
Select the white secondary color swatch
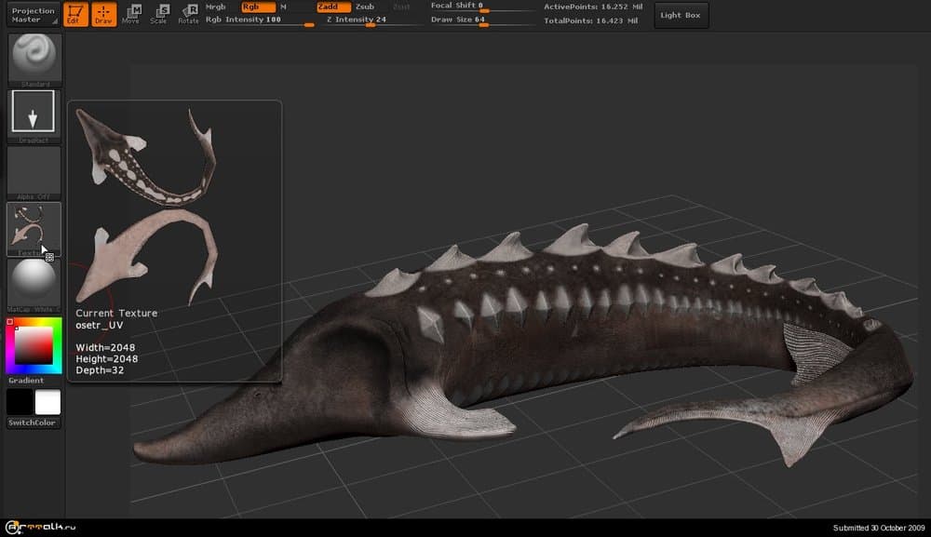47,402
